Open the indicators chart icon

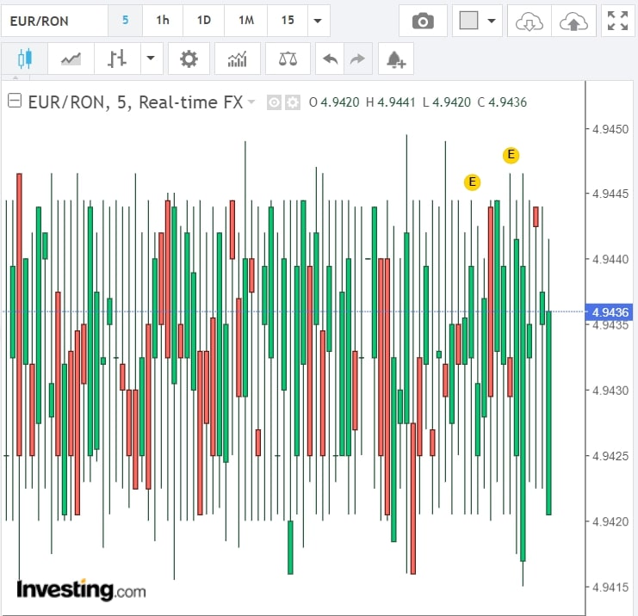pos(237,59)
